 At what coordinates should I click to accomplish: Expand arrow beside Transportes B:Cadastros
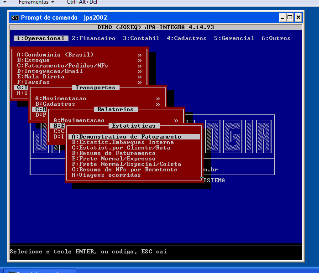click(x=158, y=104)
